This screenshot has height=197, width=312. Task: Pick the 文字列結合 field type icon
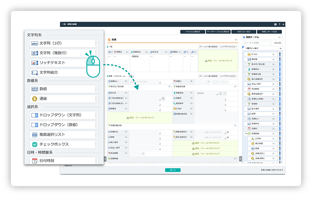(35, 73)
